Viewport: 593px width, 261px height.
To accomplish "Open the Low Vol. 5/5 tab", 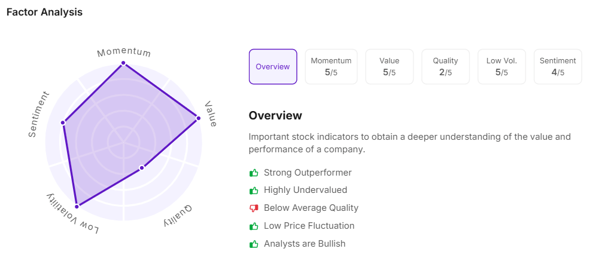I will pos(501,67).
